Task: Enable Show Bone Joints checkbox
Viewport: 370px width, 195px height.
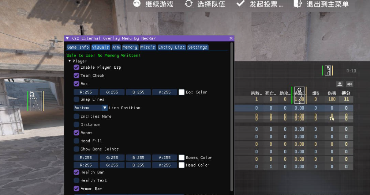Action: (x=76, y=149)
